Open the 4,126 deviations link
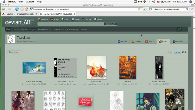Screen dimensions: 195x110 coord(57,30)
